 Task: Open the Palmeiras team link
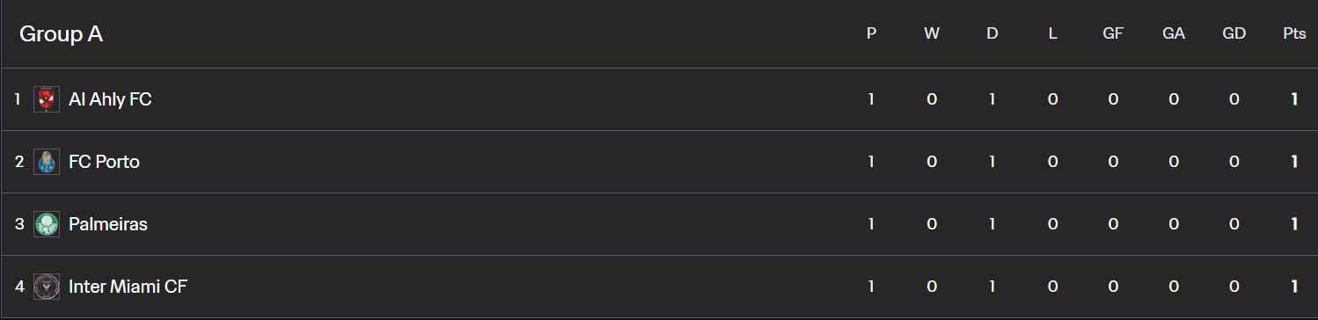(x=108, y=224)
